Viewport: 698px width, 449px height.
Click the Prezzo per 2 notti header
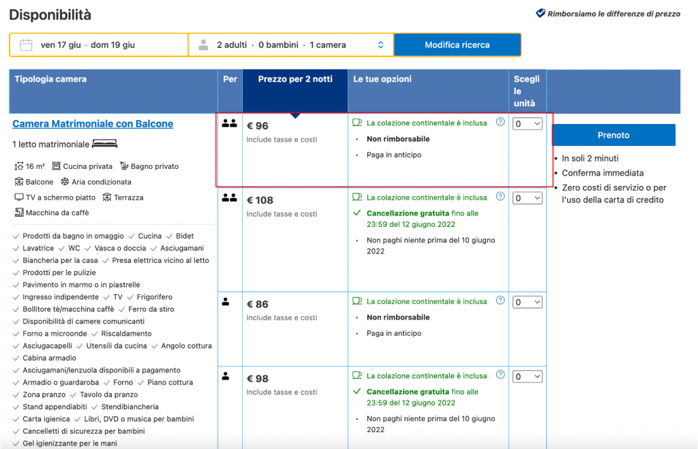coord(295,79)
